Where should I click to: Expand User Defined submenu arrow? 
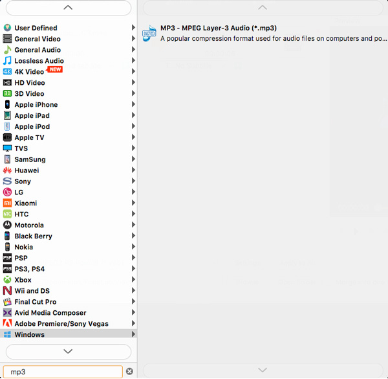pyautogui.click(x=133, y=27)
